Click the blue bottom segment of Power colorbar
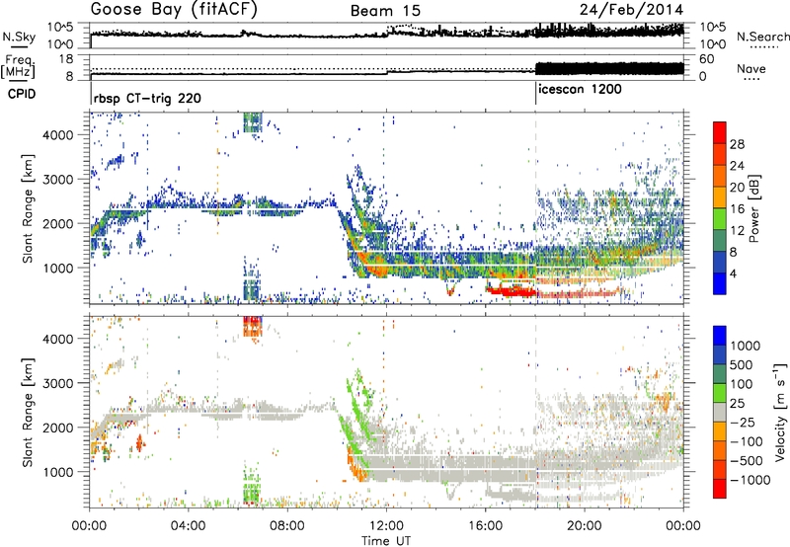 click(x=720, y=283)
